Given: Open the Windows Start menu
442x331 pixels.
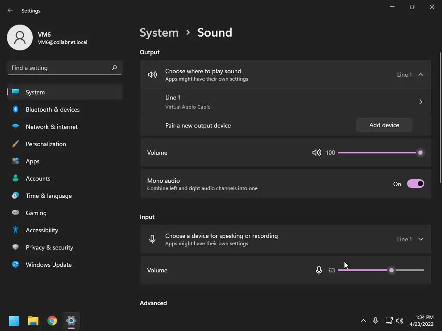Looking at the screenshot, I should pos(14,321).
